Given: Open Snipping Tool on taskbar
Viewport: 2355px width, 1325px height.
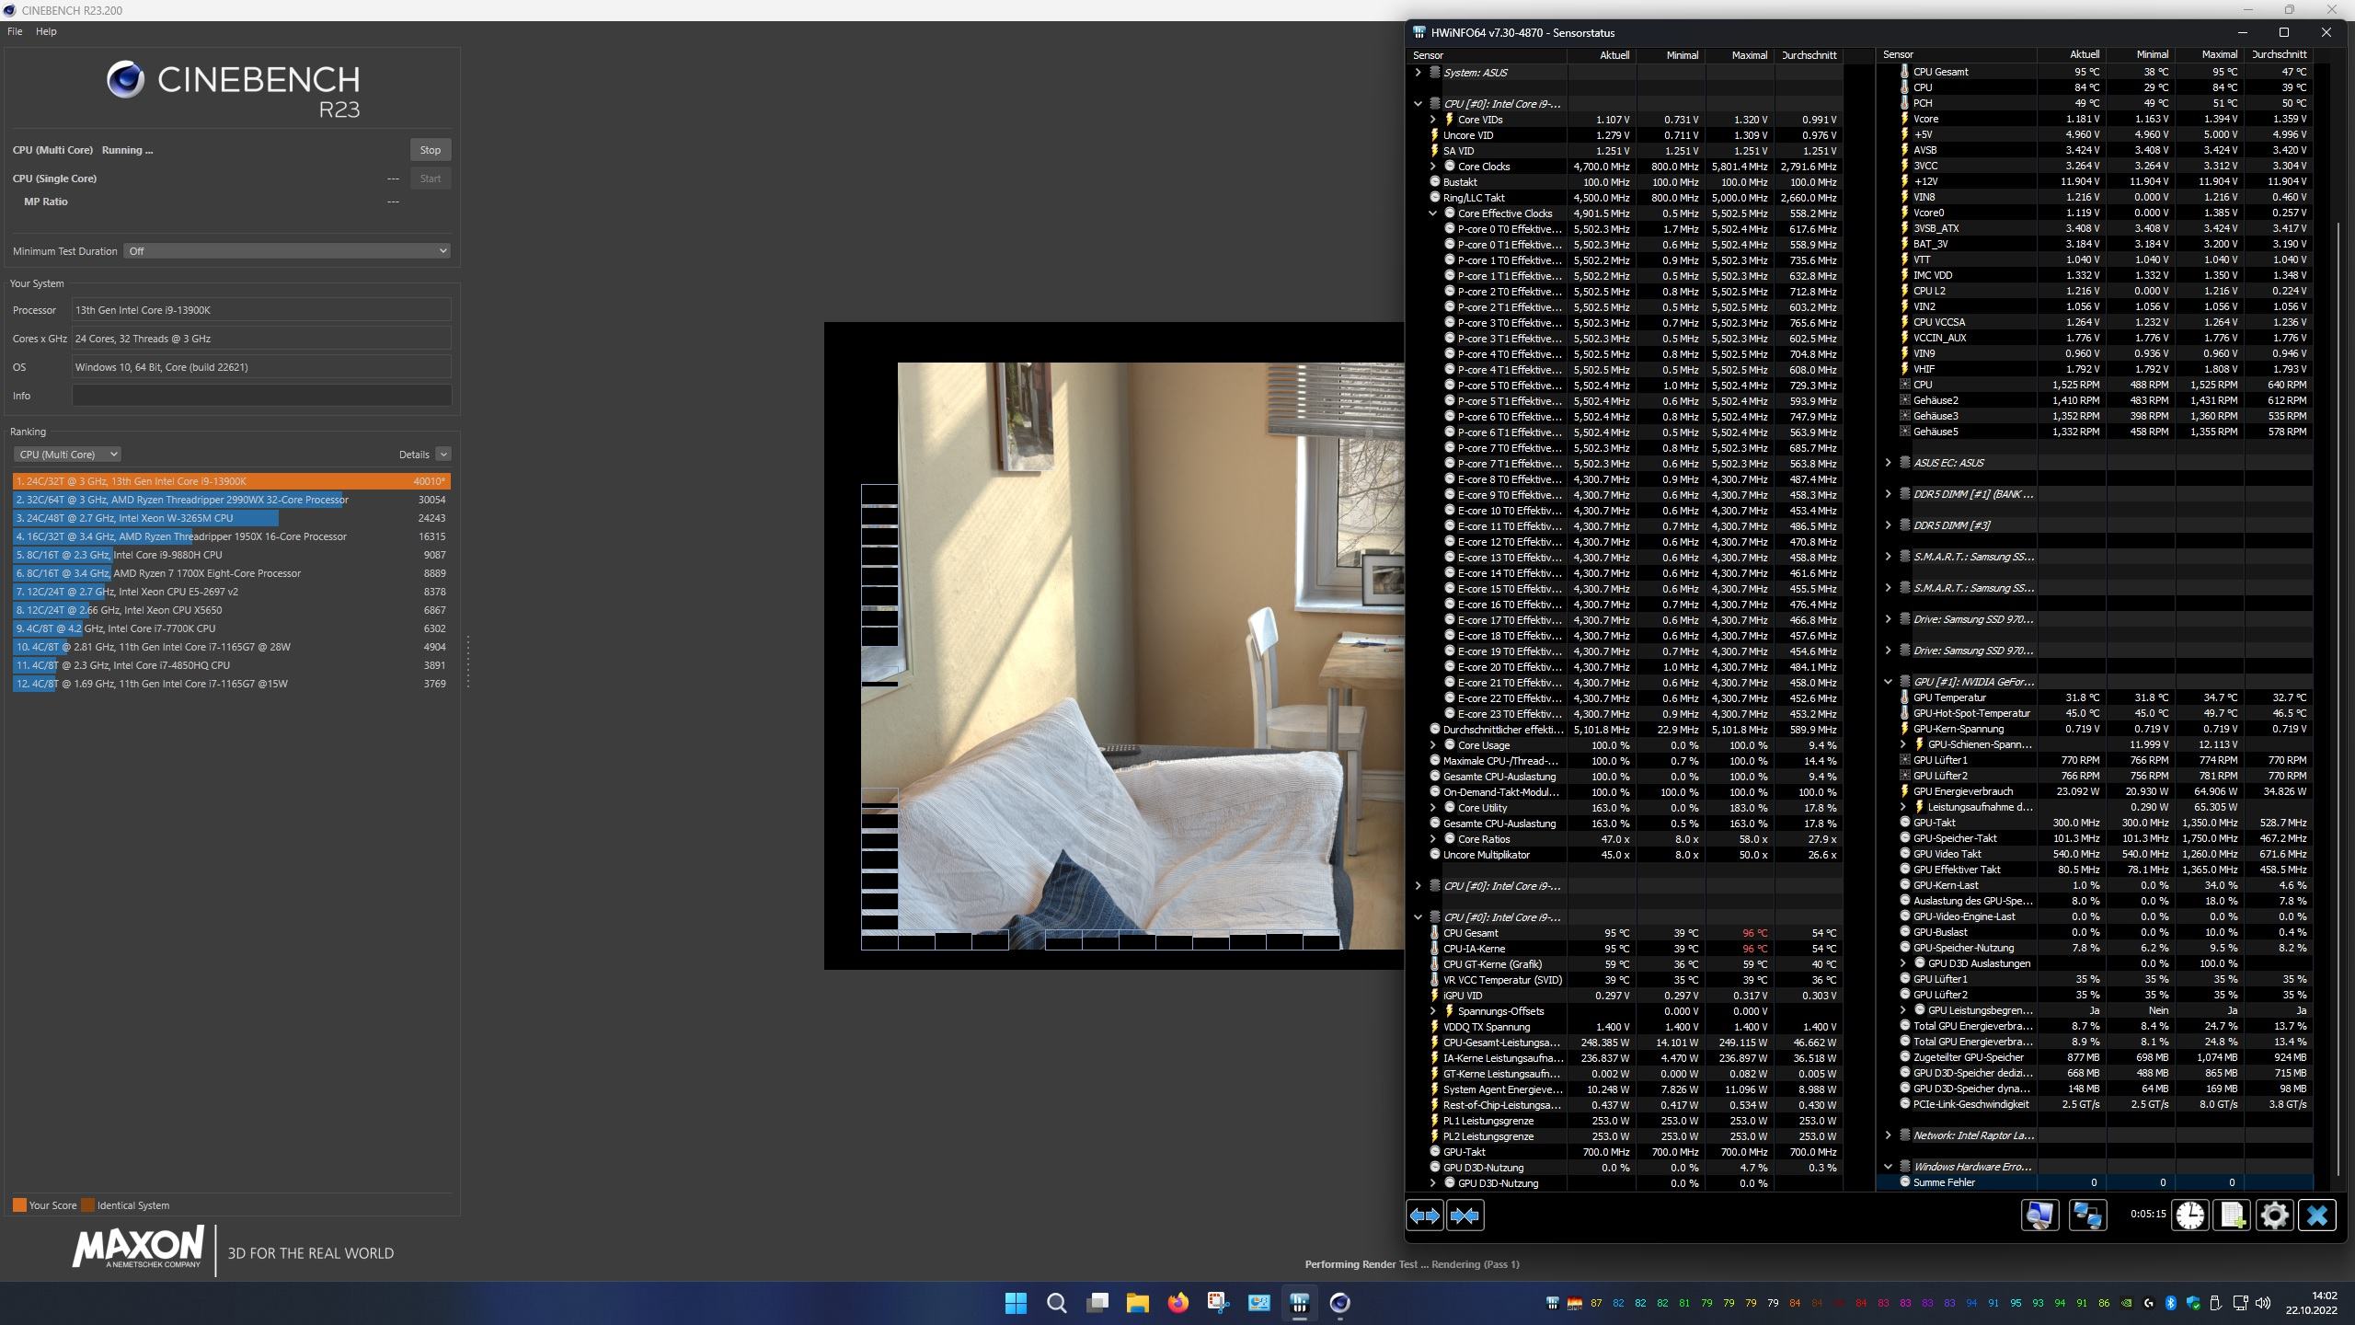Looking at the screenshot, I should tap(1218, 1303).
